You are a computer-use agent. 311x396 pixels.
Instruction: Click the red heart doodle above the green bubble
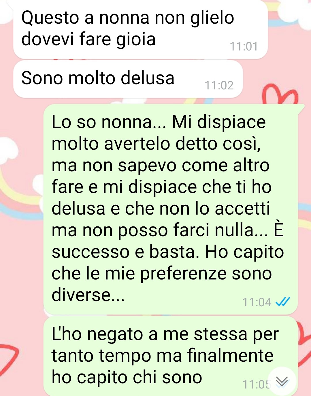click(x=279, y=94)
